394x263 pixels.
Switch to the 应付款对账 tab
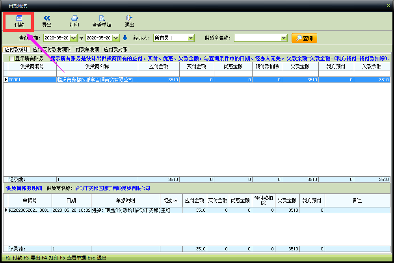click(115, 49)
